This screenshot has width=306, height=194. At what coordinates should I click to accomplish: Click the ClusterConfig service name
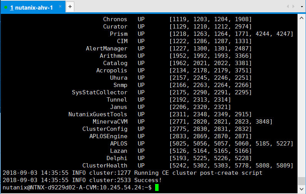pos(105,129)
